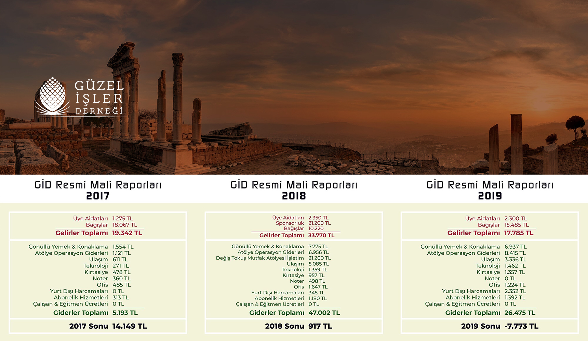Click the 2018 Gelirler Toplamı '33.770 TL'
588x341 pixels.
[321, 236]
